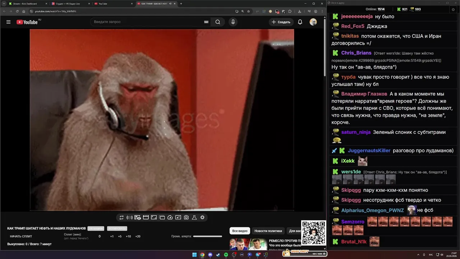460x259 pixels.
Task: Click the audio waves icon in player toolbar
Action: [130, 218]
